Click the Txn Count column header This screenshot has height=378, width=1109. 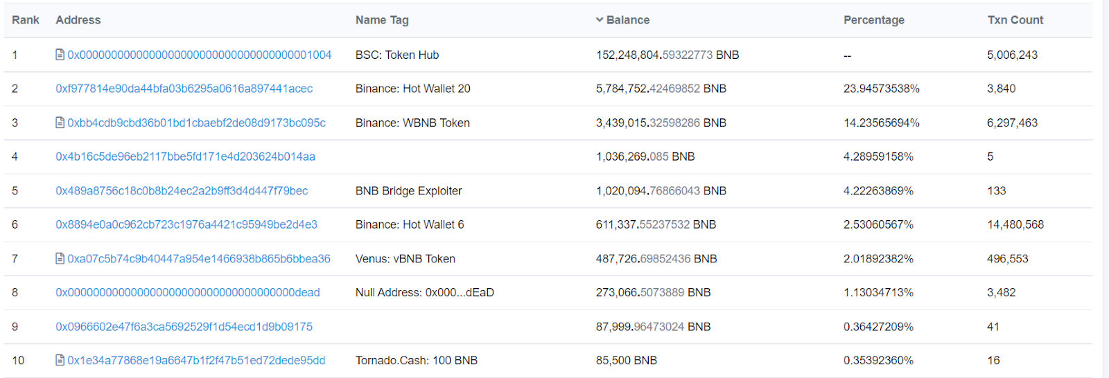click(1015, 20)
